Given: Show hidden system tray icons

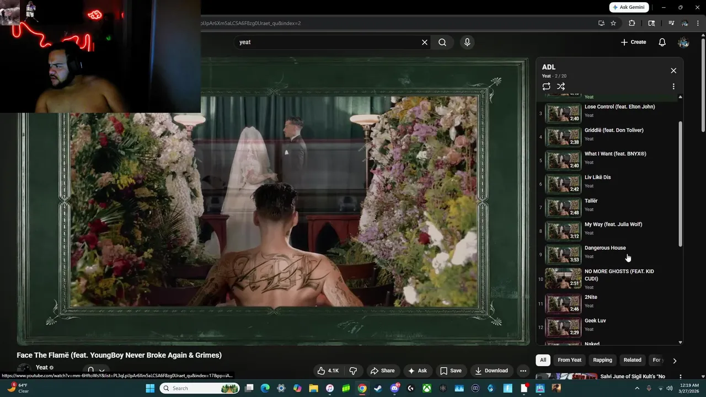Looking at the screenshot, I should pos(637,388).
